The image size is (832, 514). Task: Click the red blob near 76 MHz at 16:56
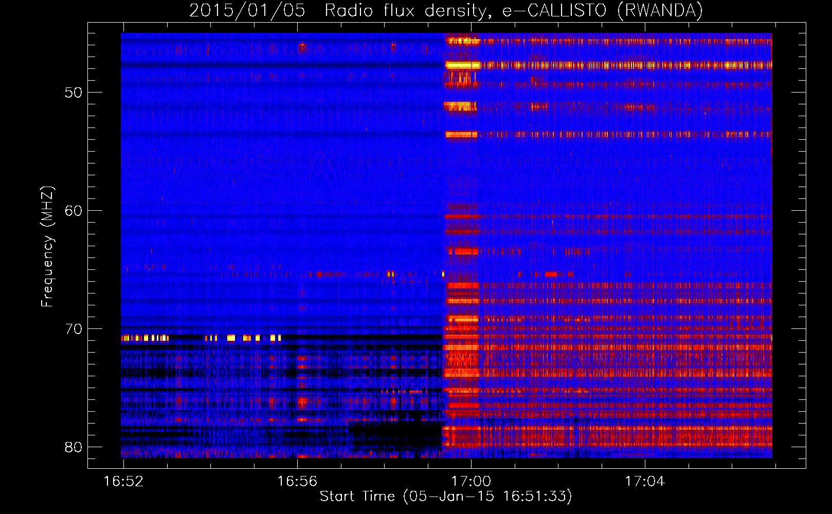[302, 402]
